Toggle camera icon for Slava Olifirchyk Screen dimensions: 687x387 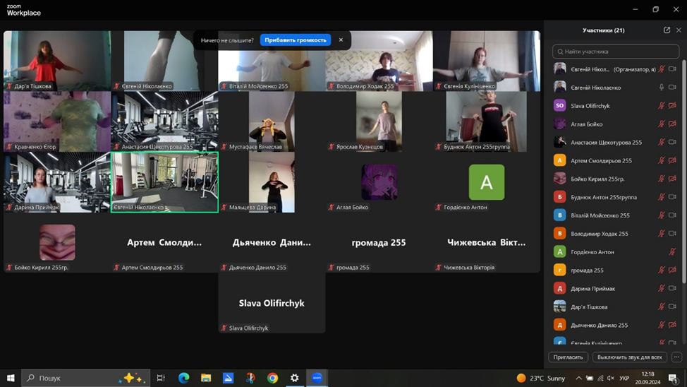click(672, 106)
